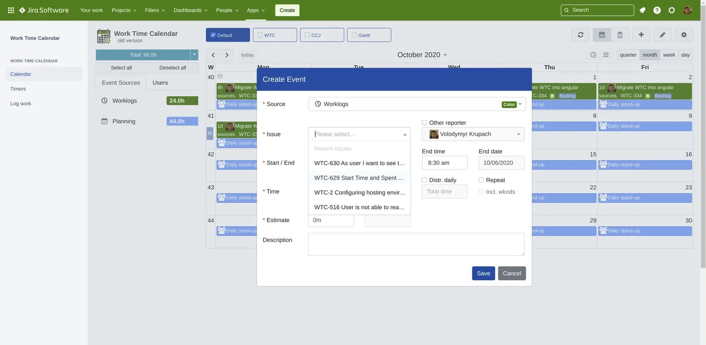Switch to calendar view icon
This screenshot has width=706, height=345.
point(601,34)
